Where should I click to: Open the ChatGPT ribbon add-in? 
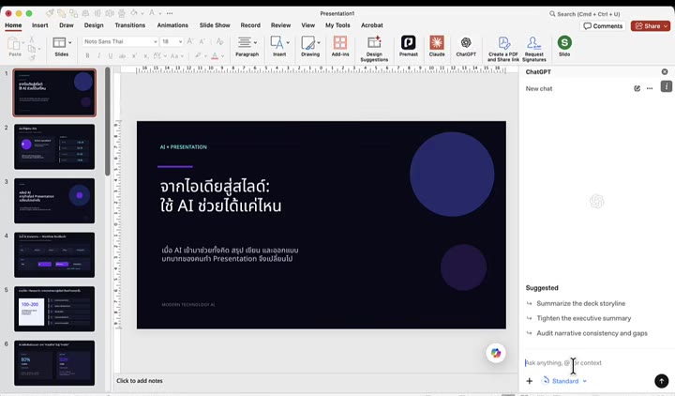[x=466, y=46]
